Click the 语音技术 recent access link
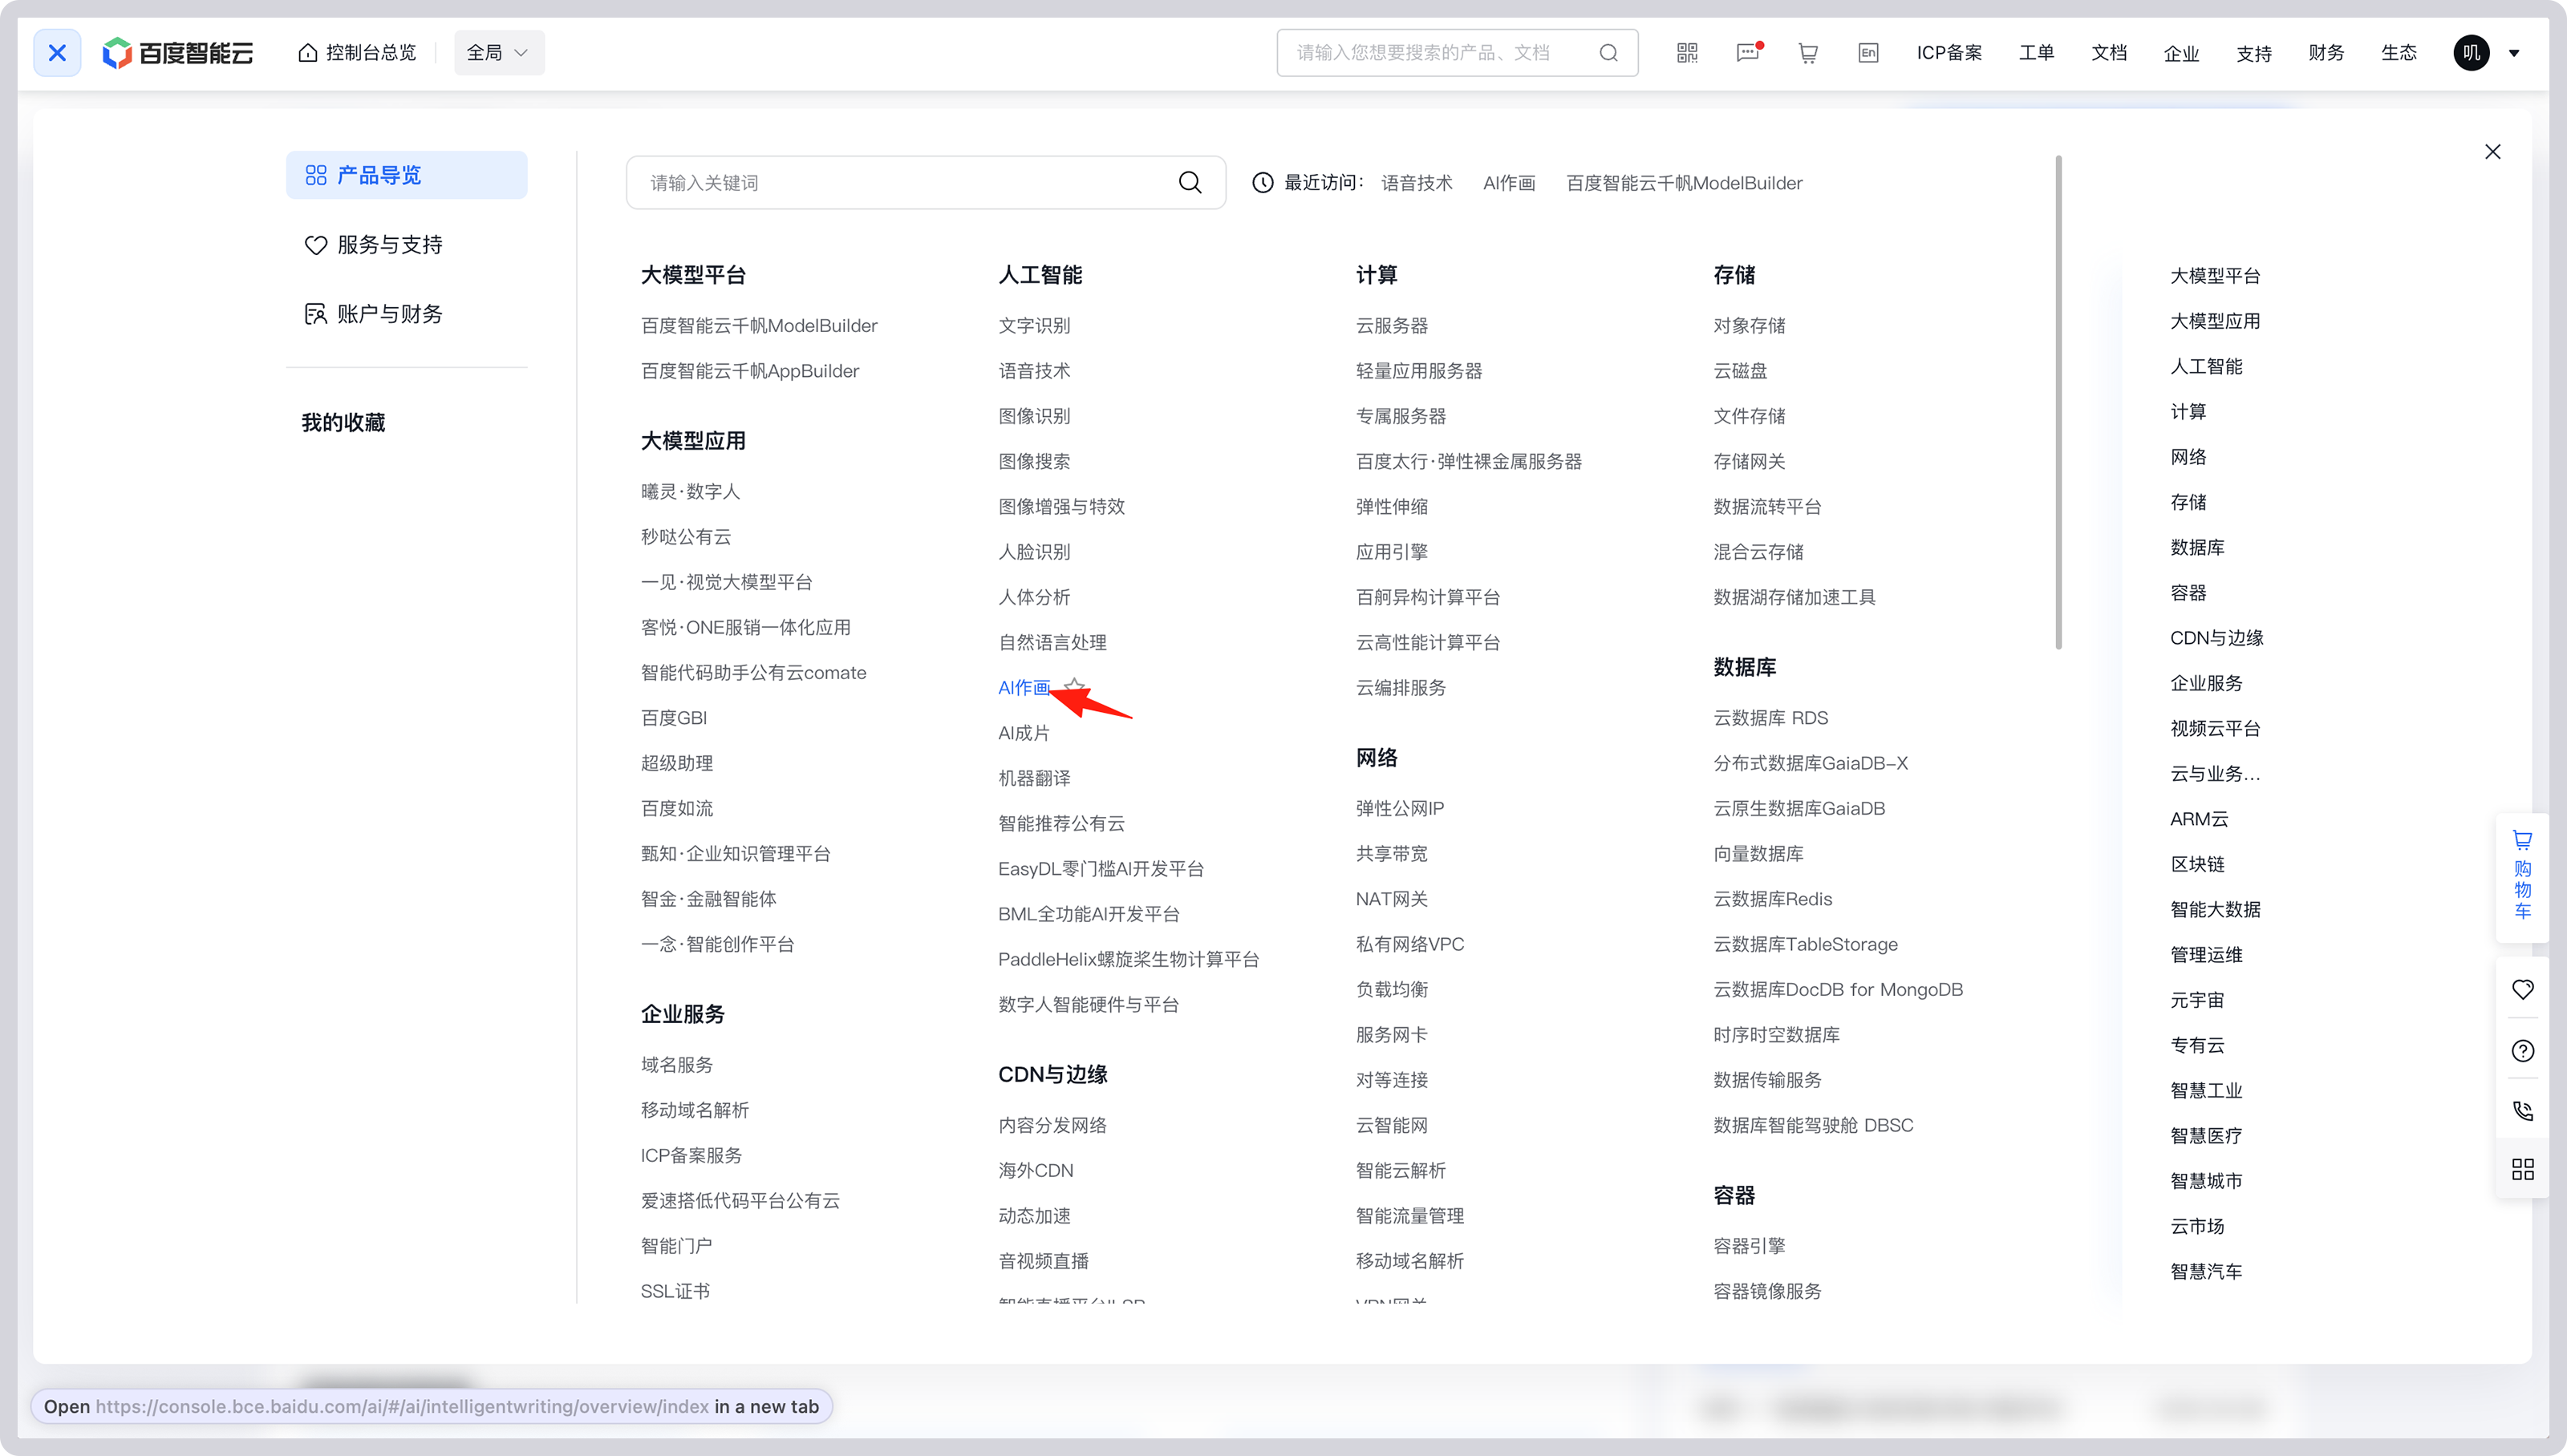The width and height of the screenshot is (2567, 1456). (1417, 183)
